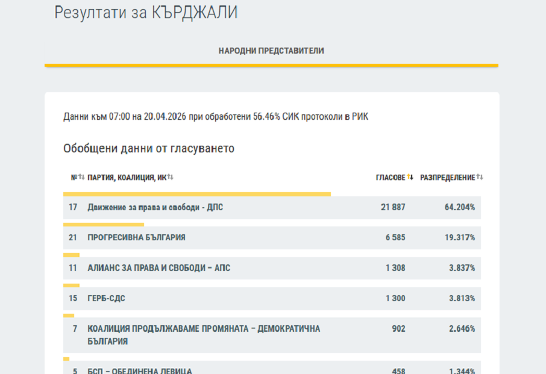Screen dimensions: 546x374
Task: Click the ПАРТИЯ, КОАЛИЦИЯ, ИК header label
Action: coord(127,177)
